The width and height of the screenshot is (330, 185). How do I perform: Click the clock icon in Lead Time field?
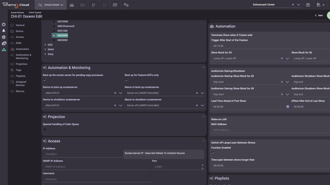point(287,107)
